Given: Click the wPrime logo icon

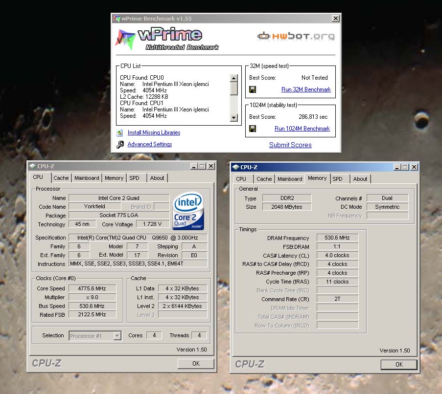Looking at the screenshot, I should (x=125, y=40).
